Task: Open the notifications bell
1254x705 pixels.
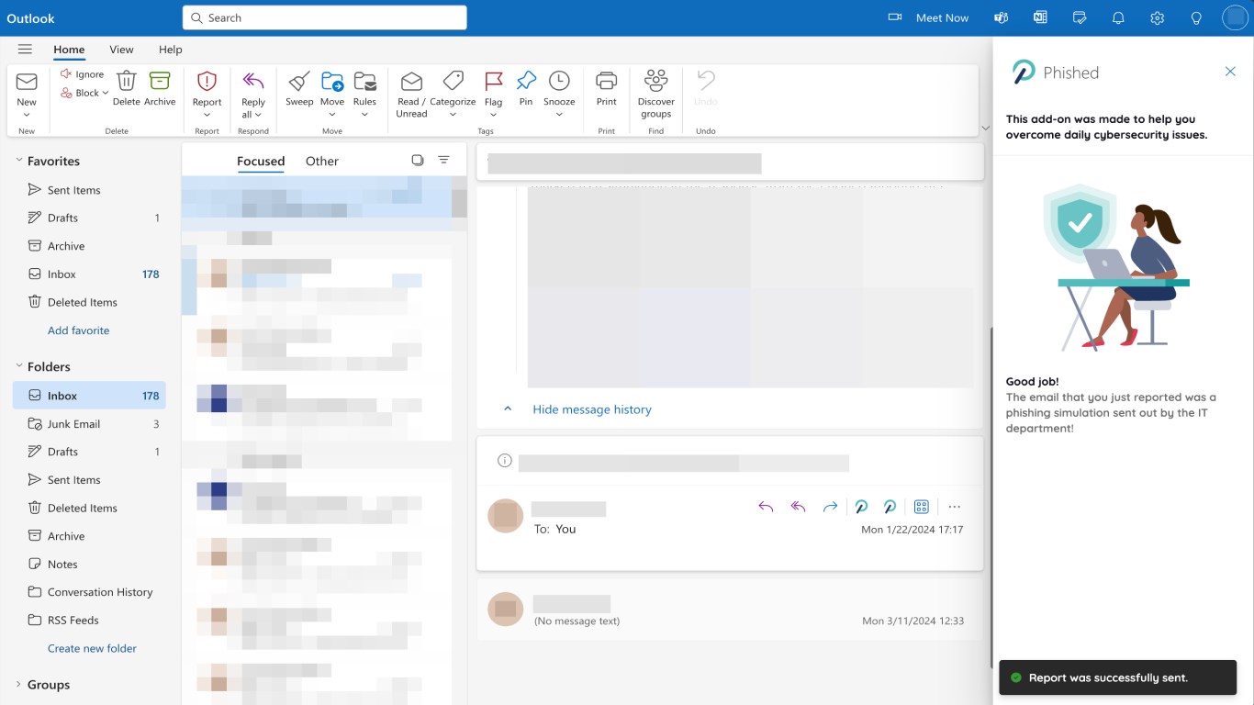Action: click(x=1118, y=17)
